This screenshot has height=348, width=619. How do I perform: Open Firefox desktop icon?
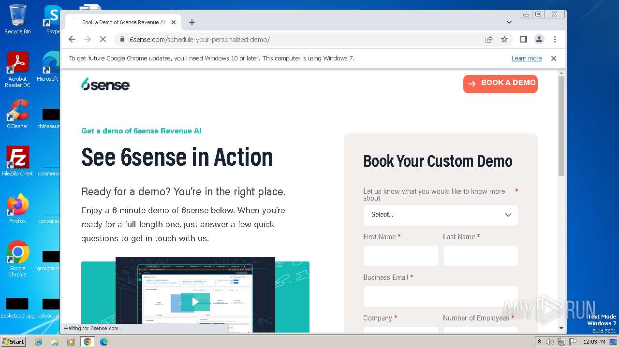[x=17, y=208]
